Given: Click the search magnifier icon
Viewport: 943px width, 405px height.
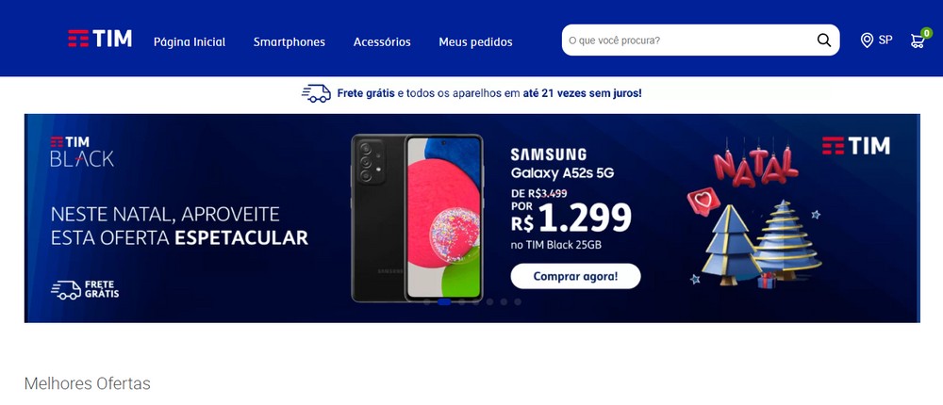Looking at the screenshot, I should (823, 40).
